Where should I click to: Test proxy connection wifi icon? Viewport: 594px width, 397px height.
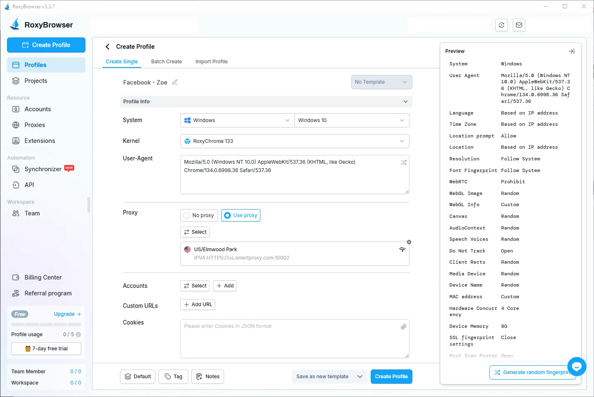click(402, 250)
